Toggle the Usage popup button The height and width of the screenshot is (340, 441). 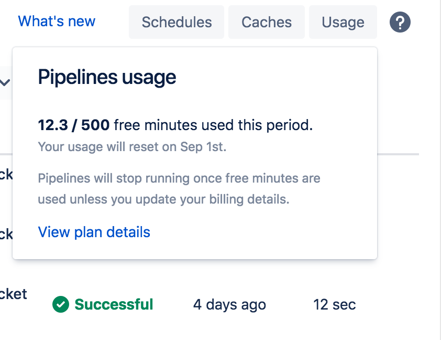point(343,22)
